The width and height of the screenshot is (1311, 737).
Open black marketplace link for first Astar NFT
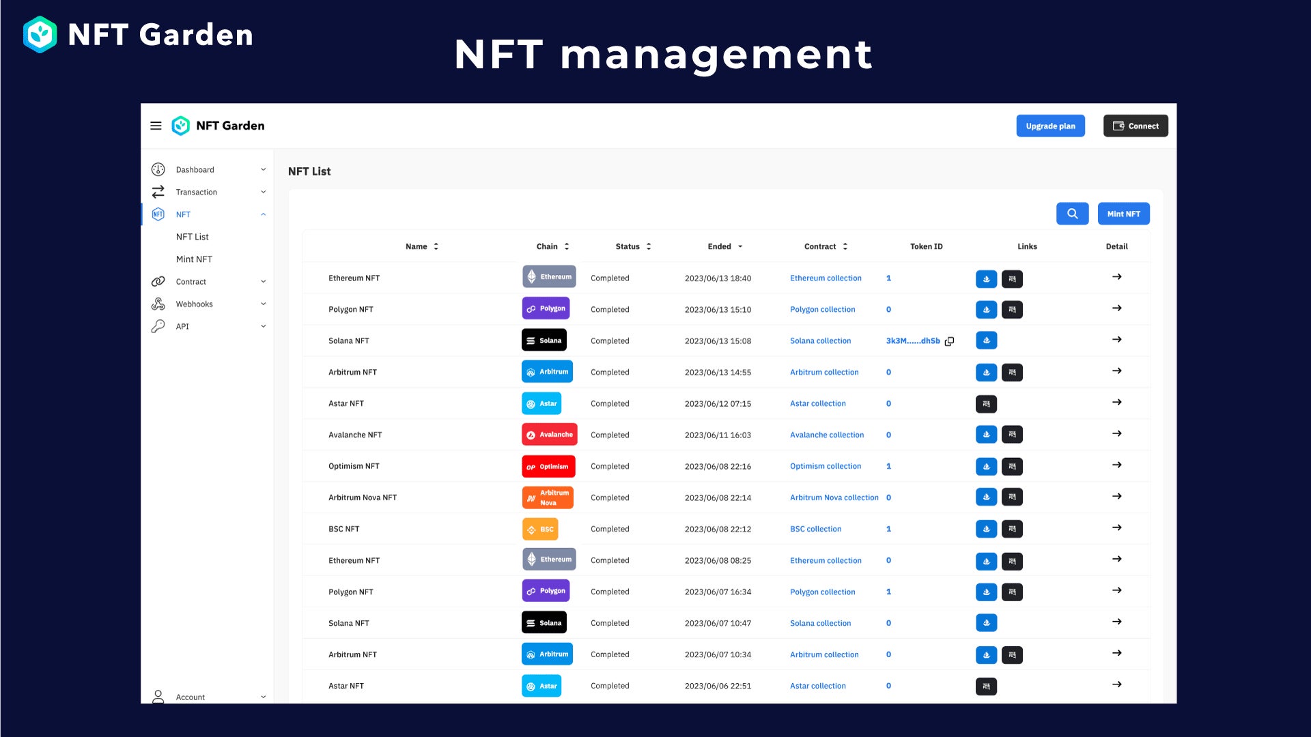(986, 404)
